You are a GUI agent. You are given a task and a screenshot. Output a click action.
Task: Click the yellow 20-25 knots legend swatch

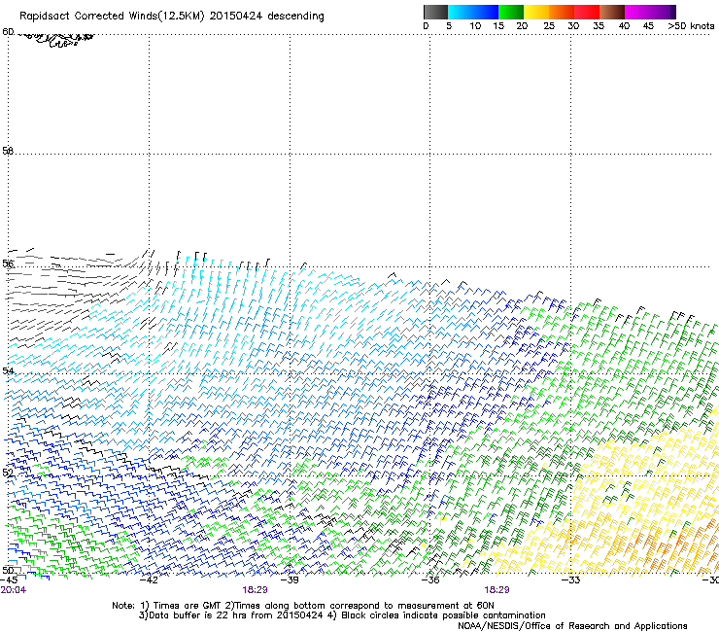click(536, 12)
